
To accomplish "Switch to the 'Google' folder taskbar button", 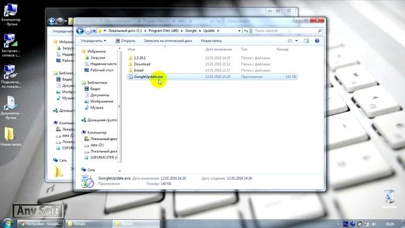I will [x=88, y=224].
